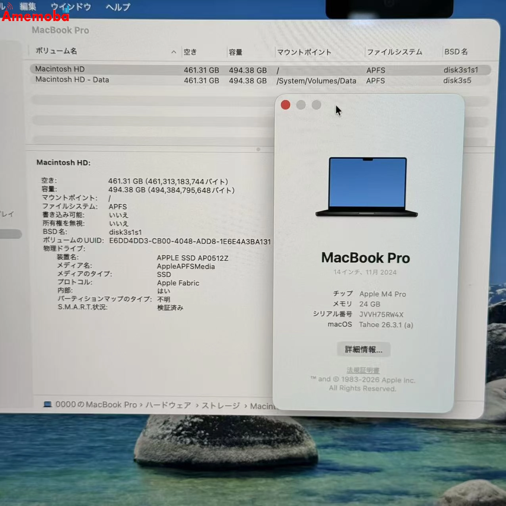Click the laptop icon in the breadcrumb bar
This screenshot has width=506, height=506.
pos(48,404)
